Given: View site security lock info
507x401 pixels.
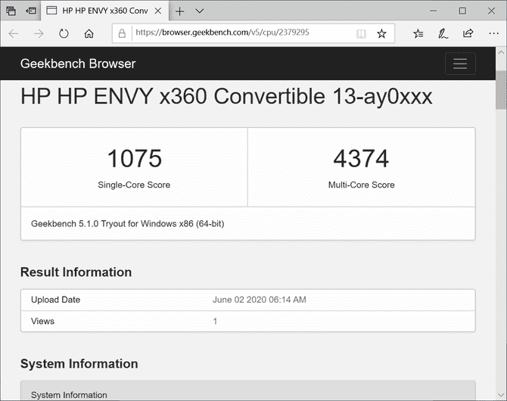Looking at the screenshot, I should 122,33.
